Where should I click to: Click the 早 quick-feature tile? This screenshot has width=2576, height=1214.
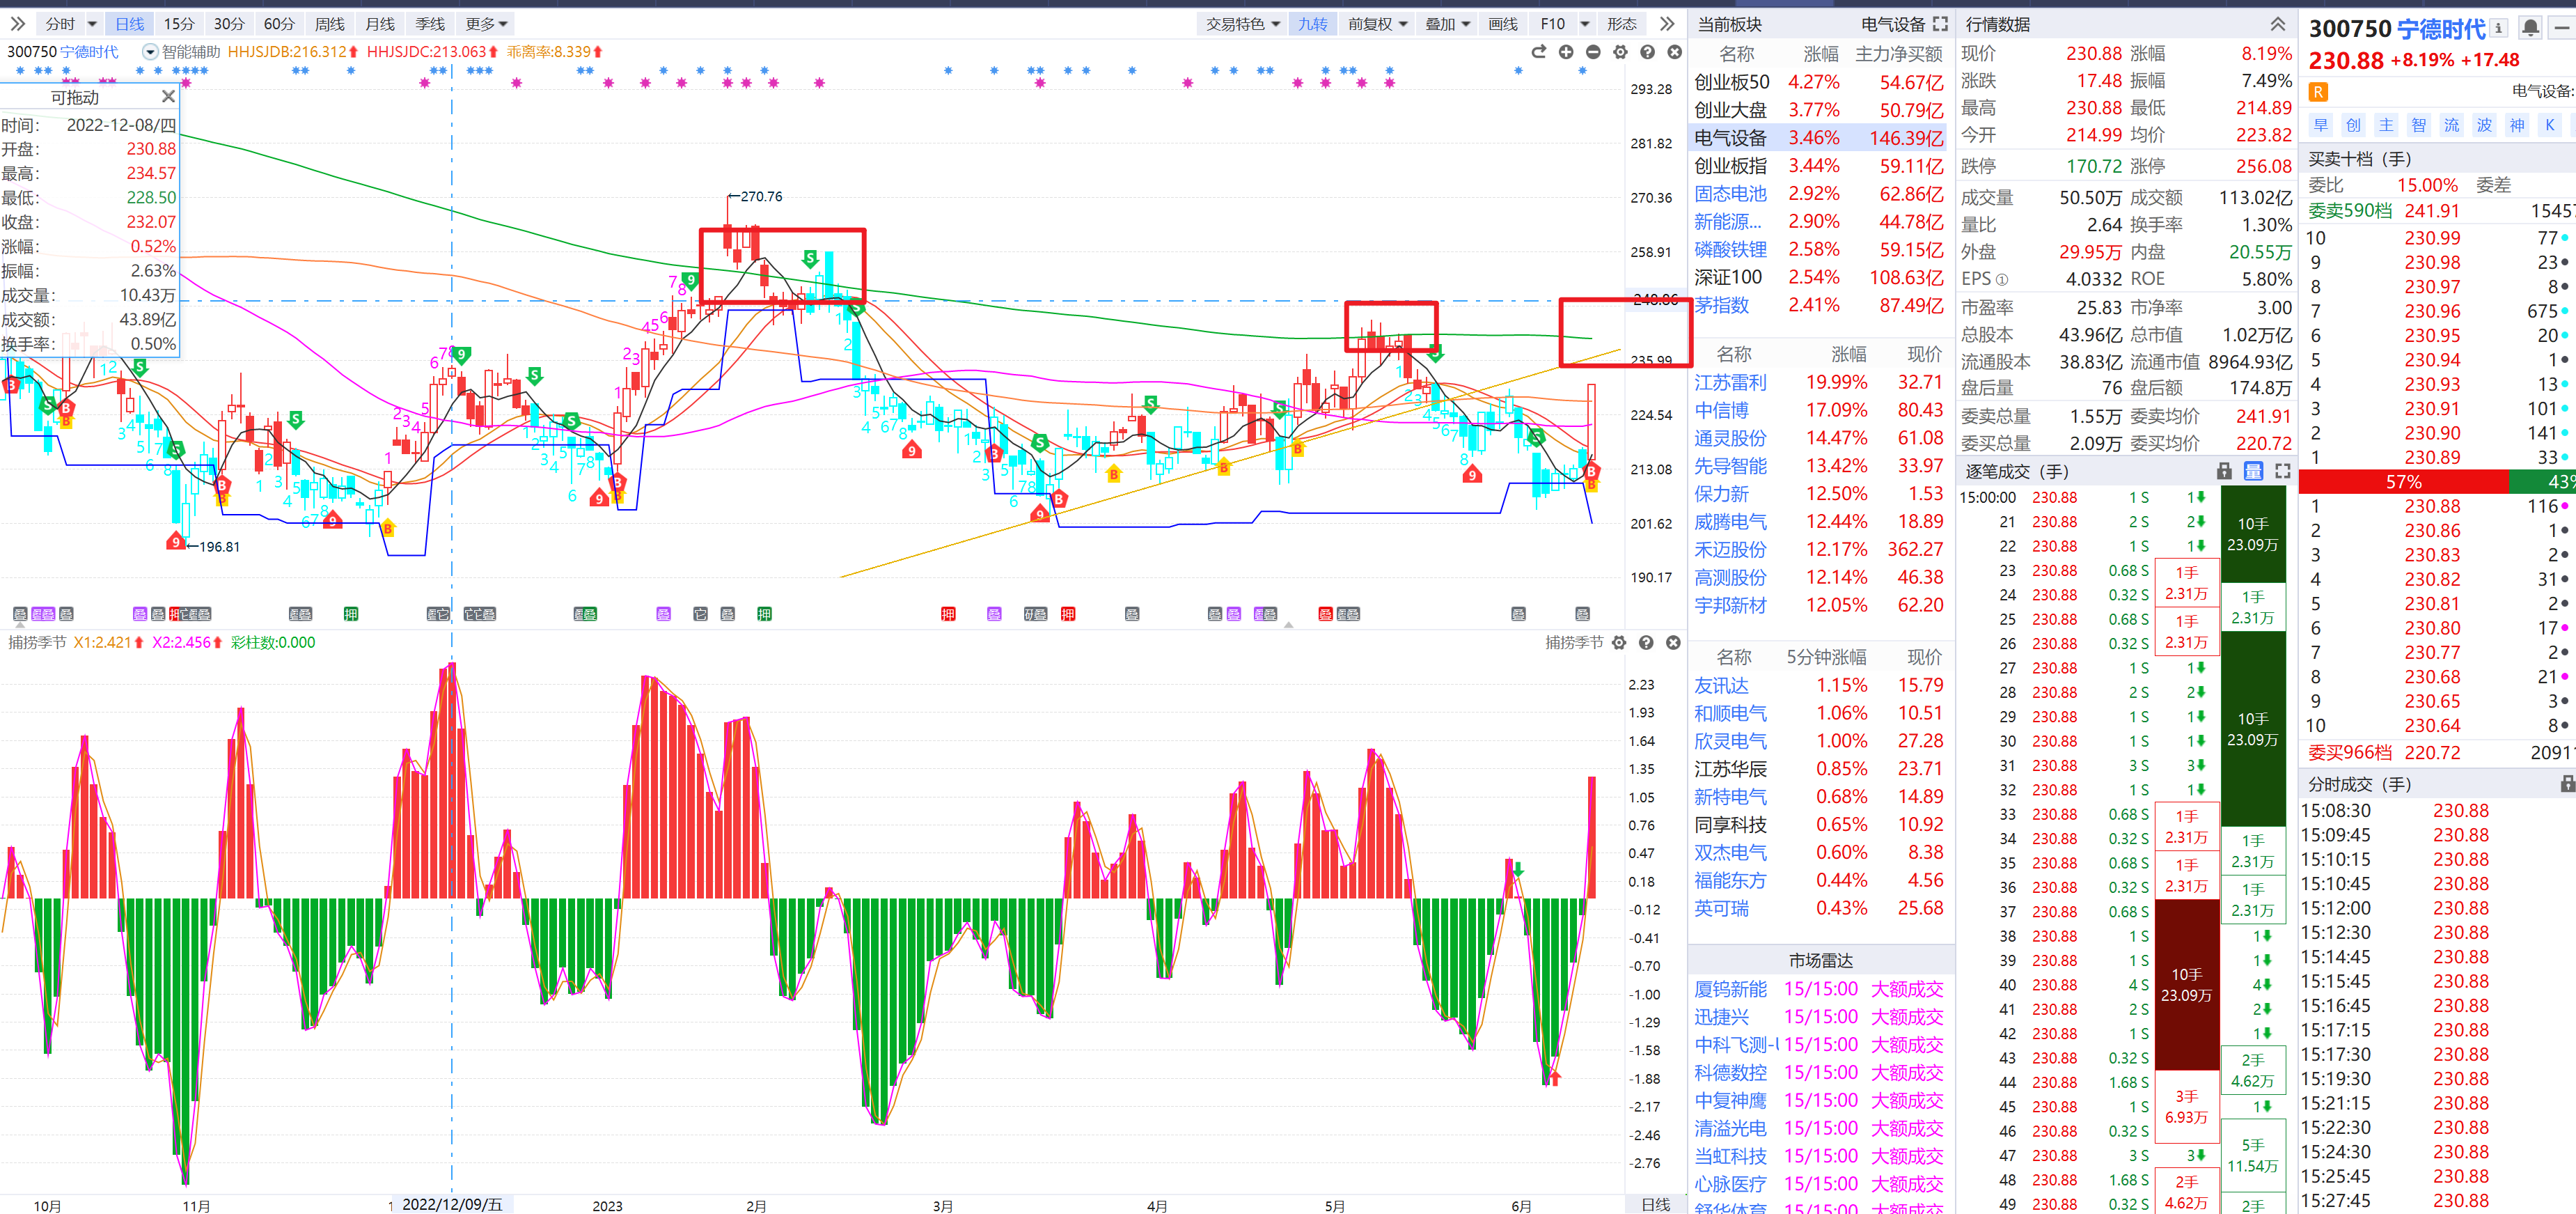pos(2321,125)
